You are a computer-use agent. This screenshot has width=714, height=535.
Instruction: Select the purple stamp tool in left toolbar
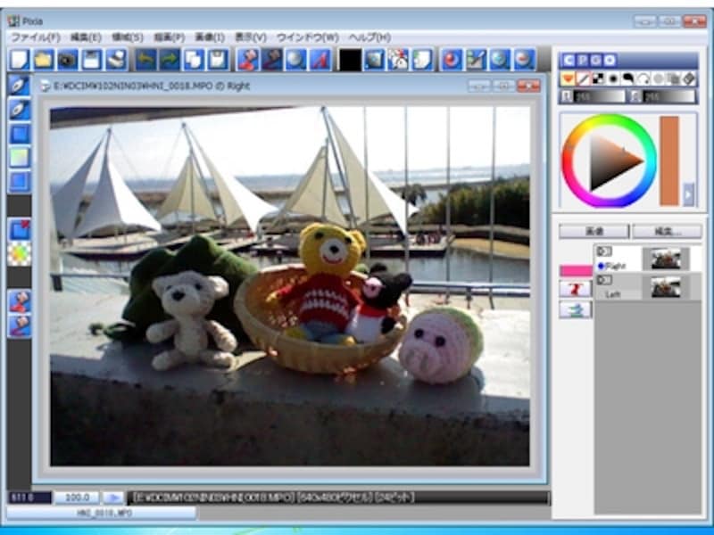(20, 325)
